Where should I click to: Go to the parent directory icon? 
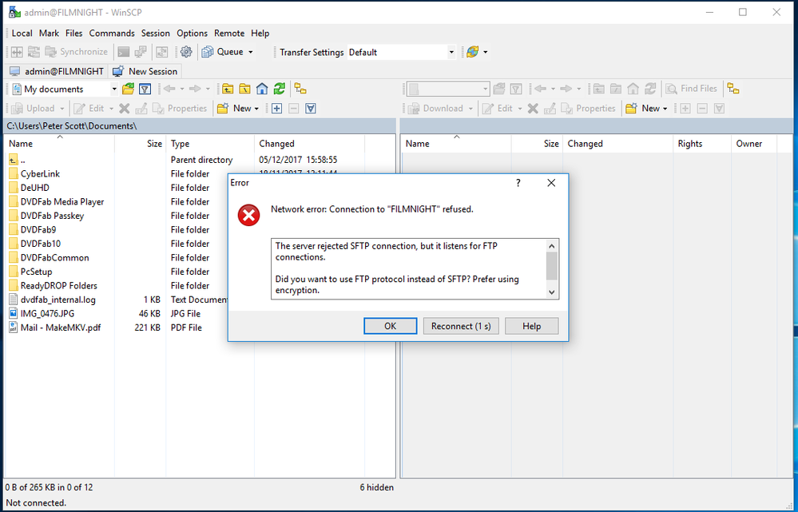tap(228, 89)
